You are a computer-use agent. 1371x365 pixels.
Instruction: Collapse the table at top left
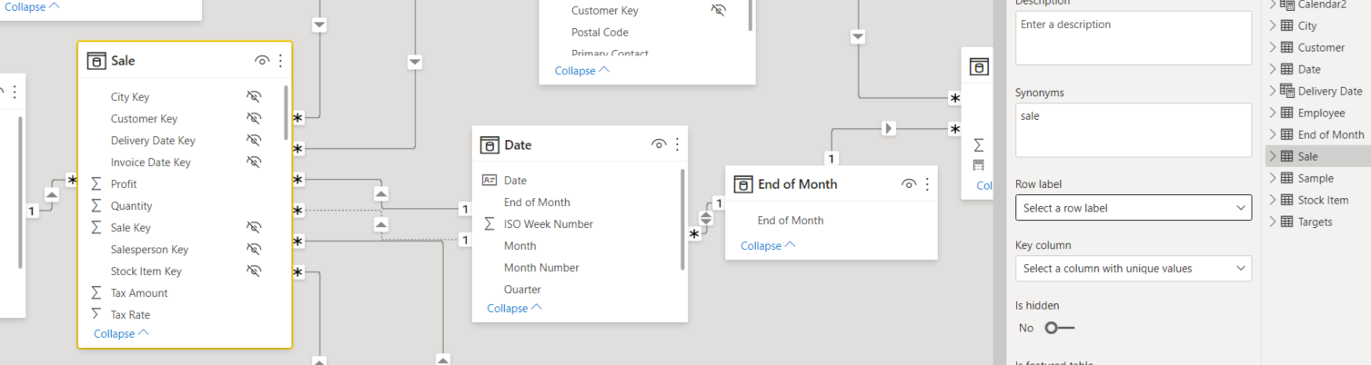(x=33, y=5)
